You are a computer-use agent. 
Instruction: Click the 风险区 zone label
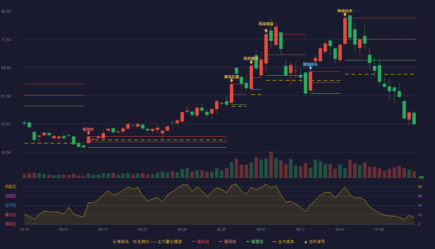tap(11, 187)
